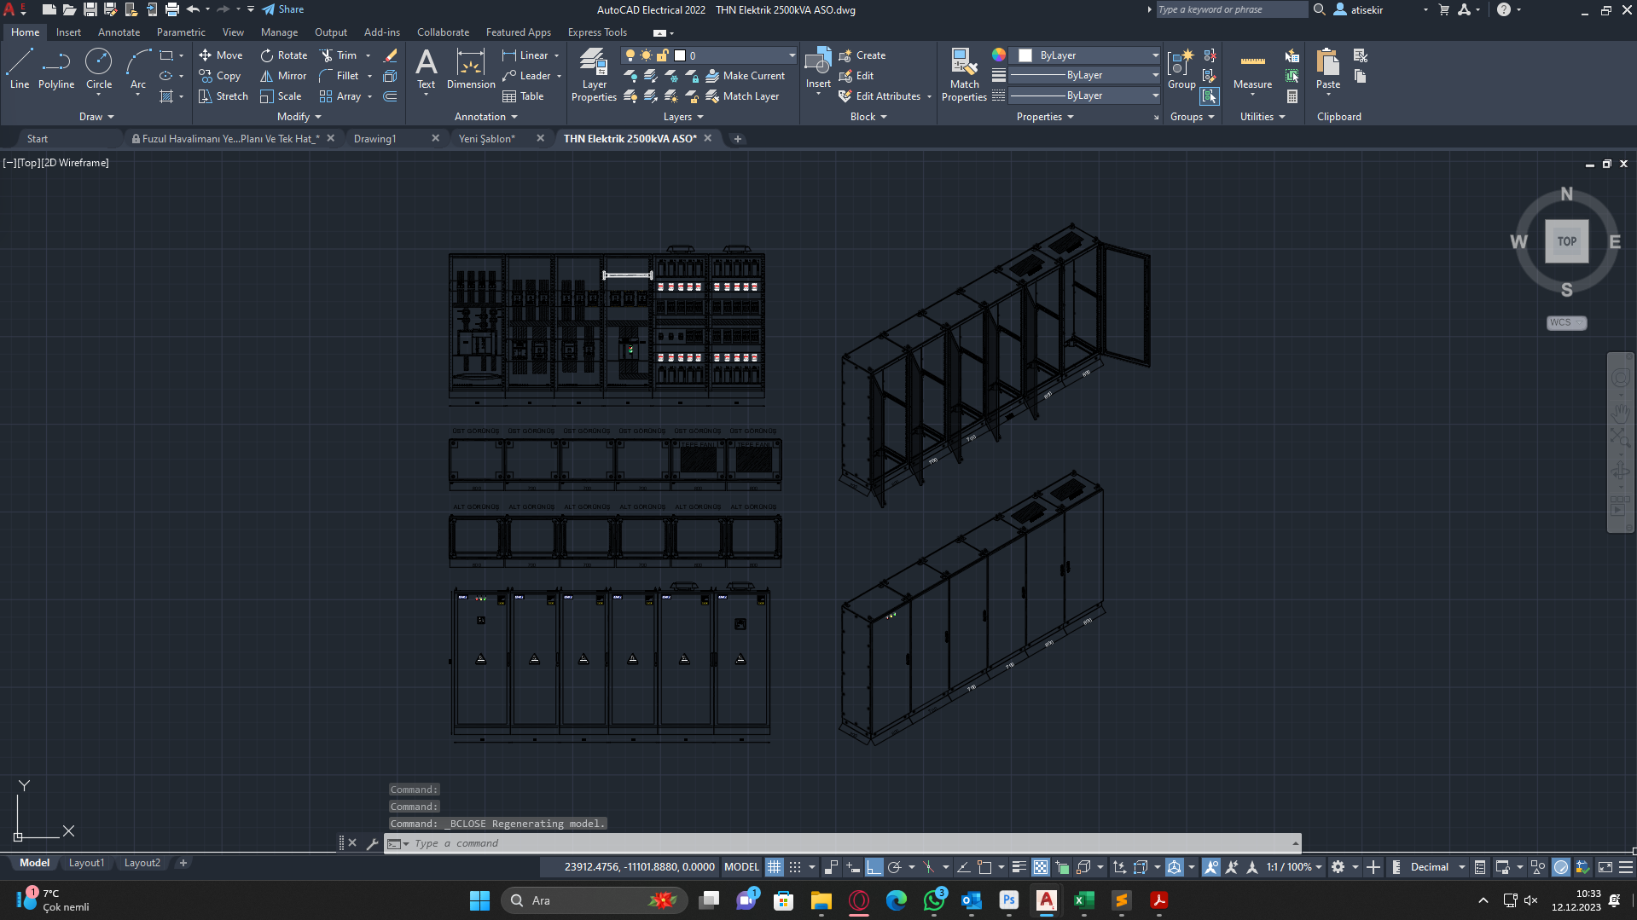
Task: Click the Share button in title bar
Action: (x=283, y=9)
